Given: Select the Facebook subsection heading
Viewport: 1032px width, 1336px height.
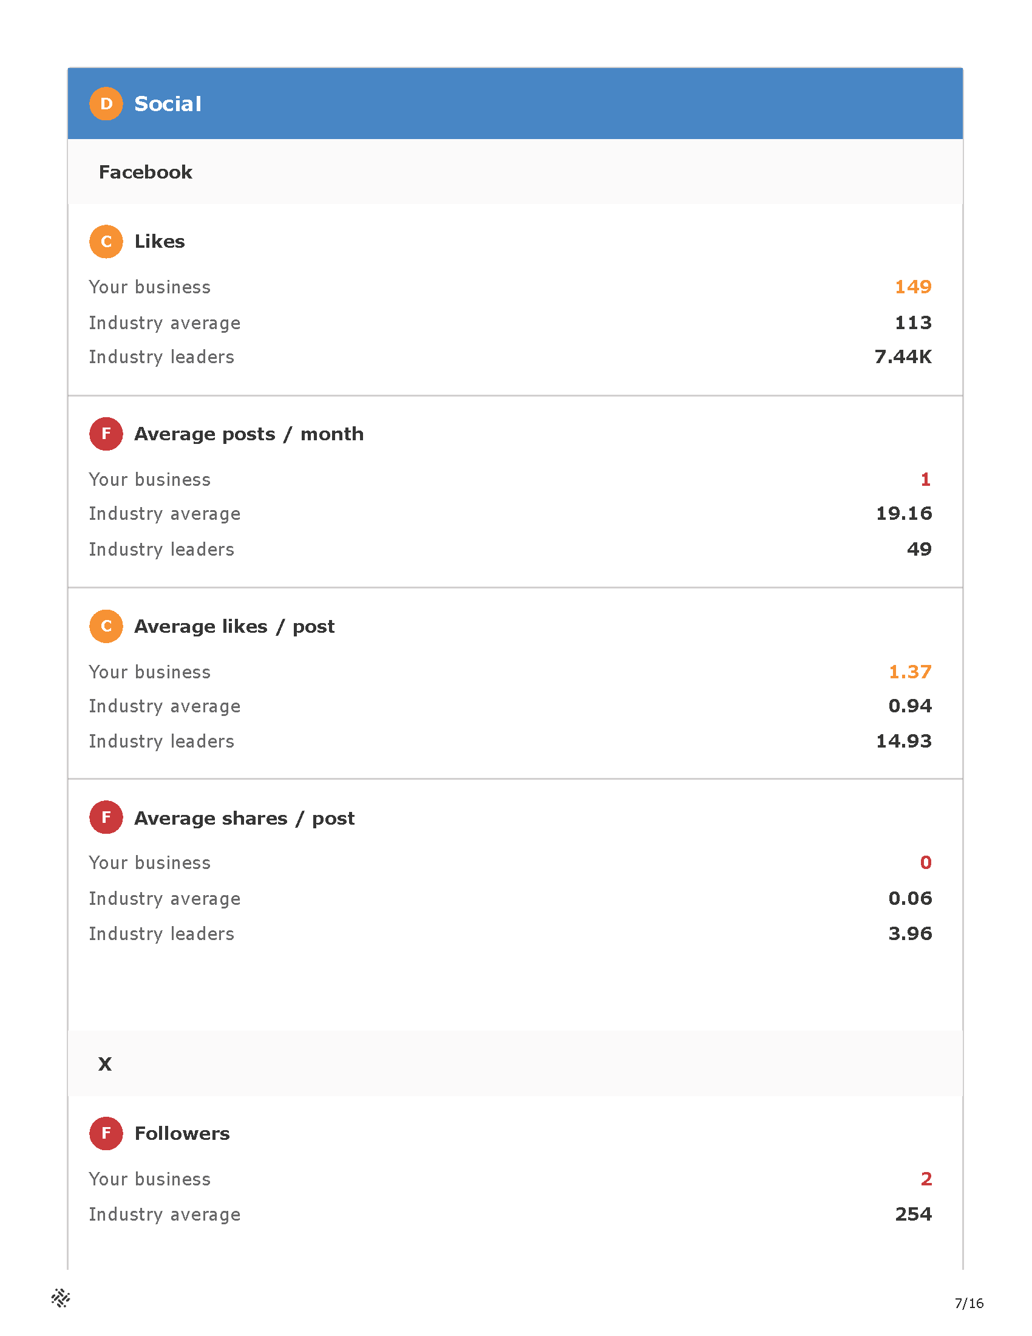Looking at the screenshot, I should (146, 172).
